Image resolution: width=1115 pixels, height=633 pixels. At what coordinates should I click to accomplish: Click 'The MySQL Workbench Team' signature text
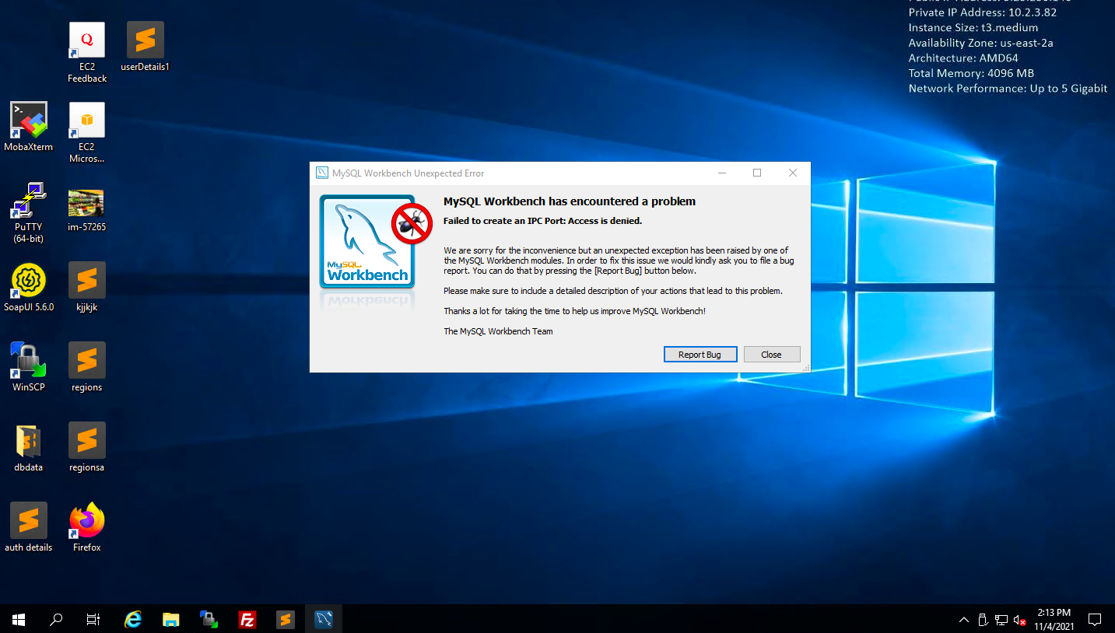(498, 331)
